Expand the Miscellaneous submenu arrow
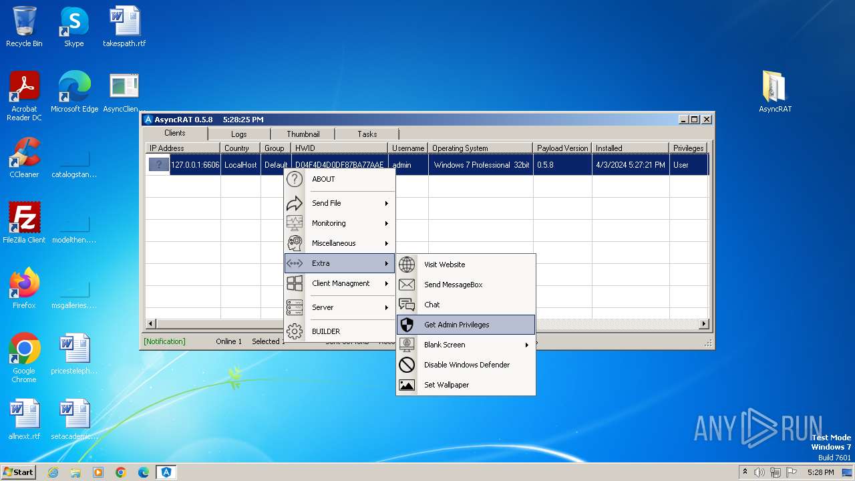855x481 pixels. (x=387, y=243)
